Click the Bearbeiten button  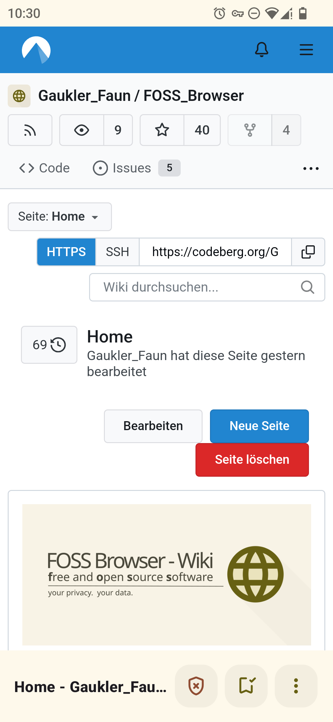[x=153, y=426]
